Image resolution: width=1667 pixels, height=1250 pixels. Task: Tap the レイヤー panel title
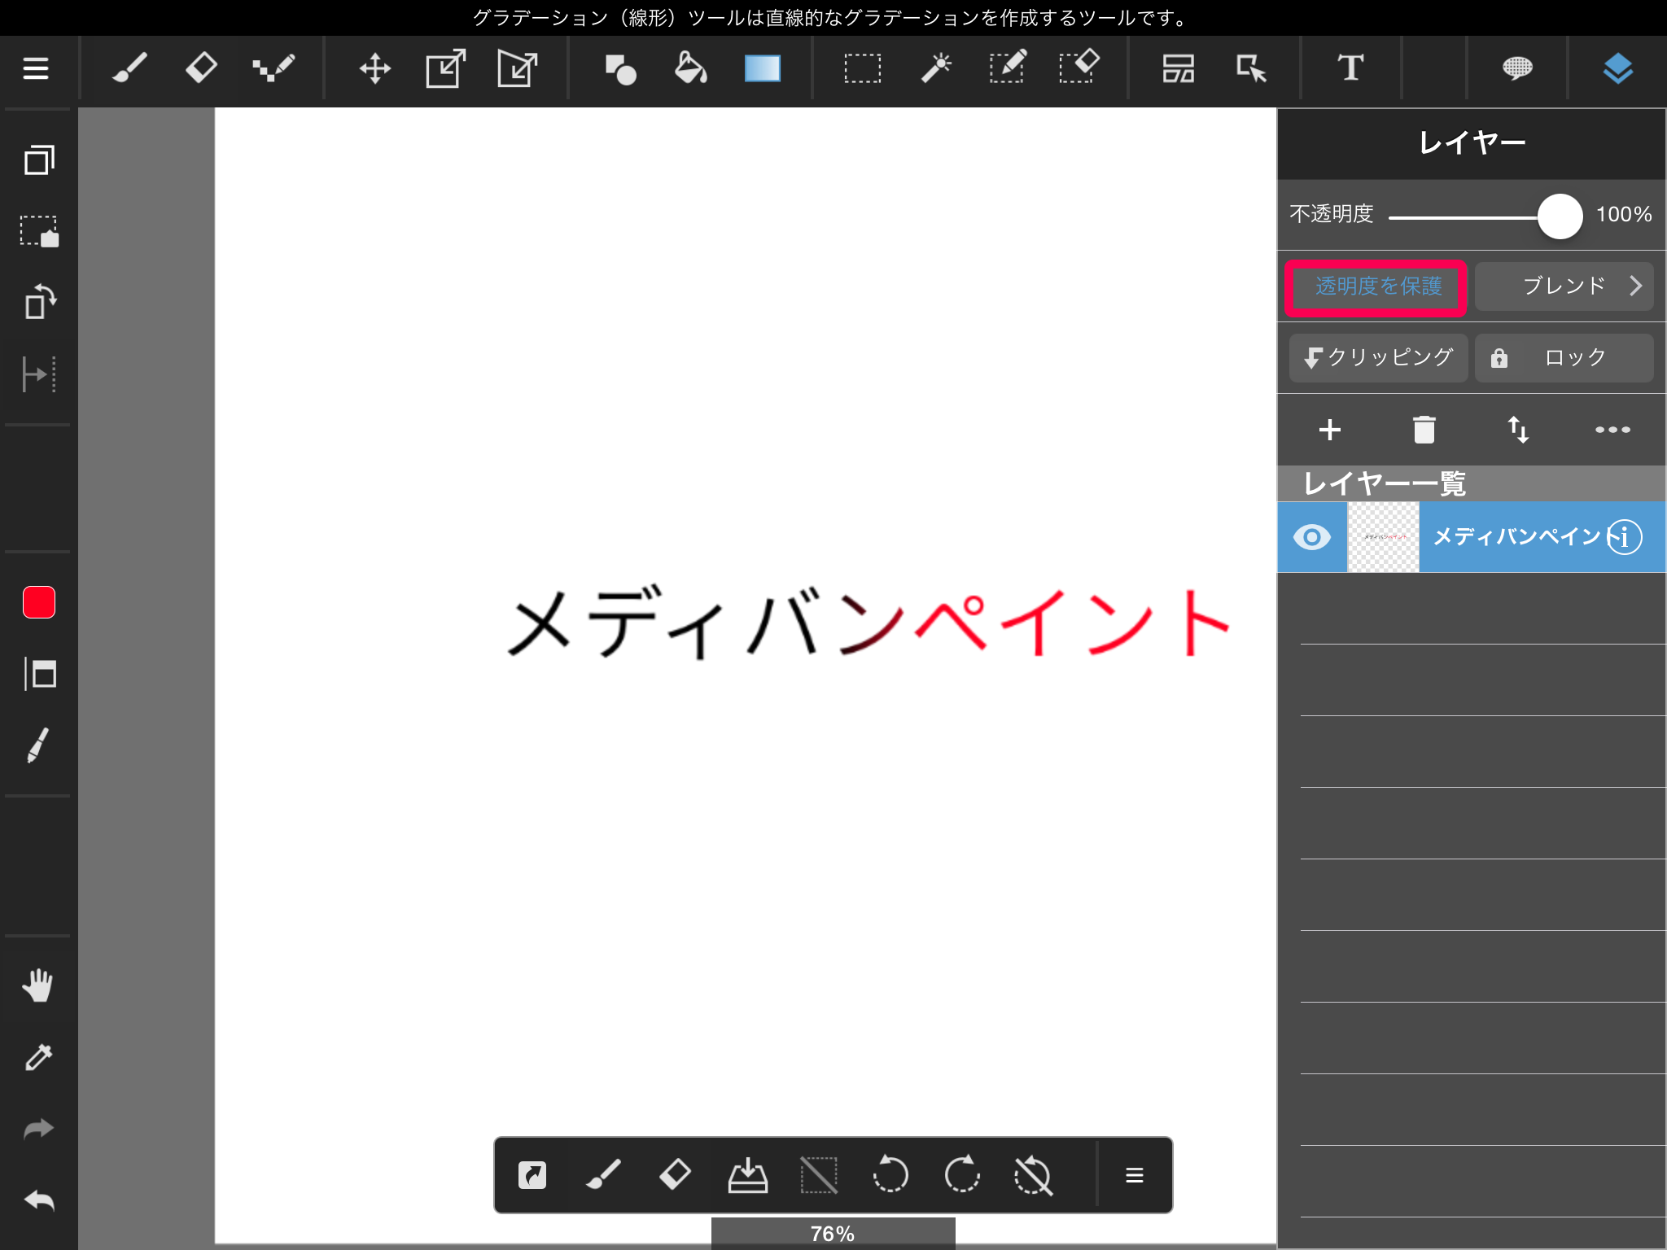pos(1472,143)
